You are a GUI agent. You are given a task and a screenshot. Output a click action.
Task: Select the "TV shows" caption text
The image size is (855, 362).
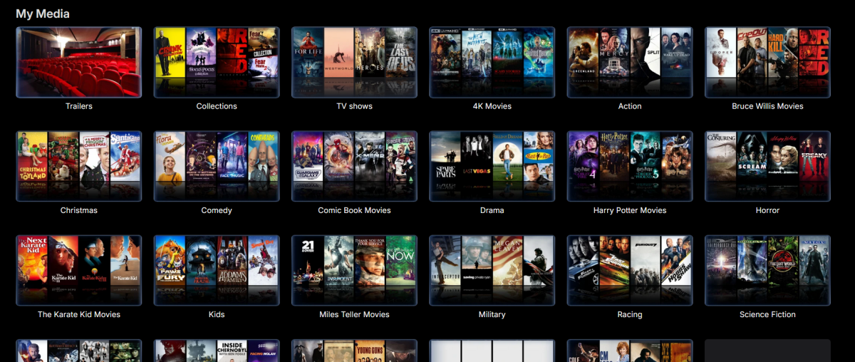(x=354, y=106)
